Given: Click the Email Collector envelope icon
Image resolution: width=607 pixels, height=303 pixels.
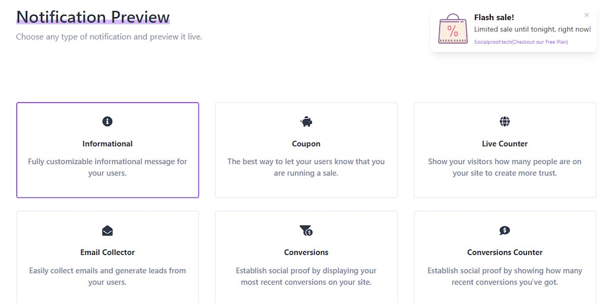Looking at the screenshot, I should pos(107,230).
